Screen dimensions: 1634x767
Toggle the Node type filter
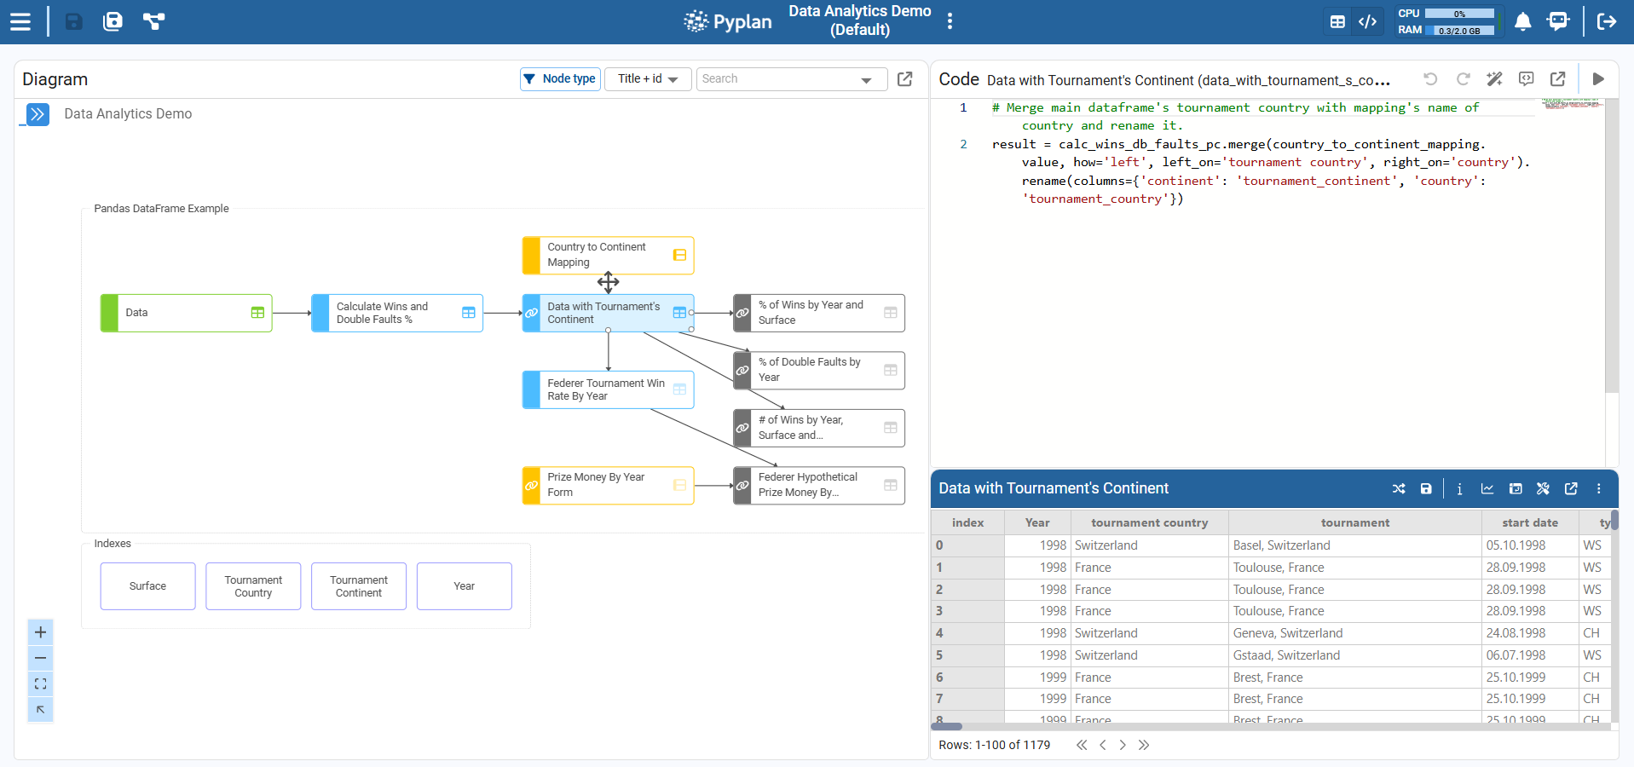[x=560, y=79]
